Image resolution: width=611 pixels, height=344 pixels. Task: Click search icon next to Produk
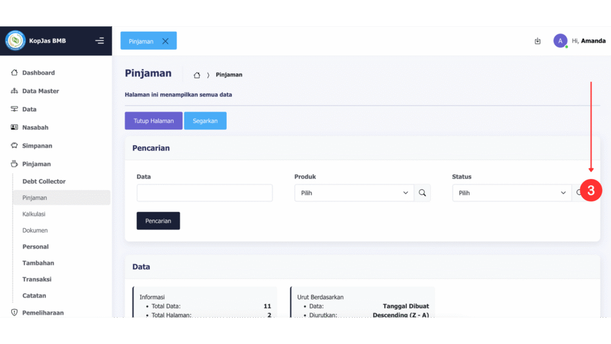[x=422, y=193]
